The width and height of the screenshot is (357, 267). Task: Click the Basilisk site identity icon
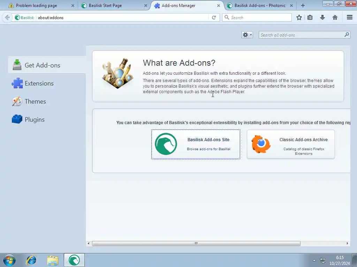tap(17, 17)
